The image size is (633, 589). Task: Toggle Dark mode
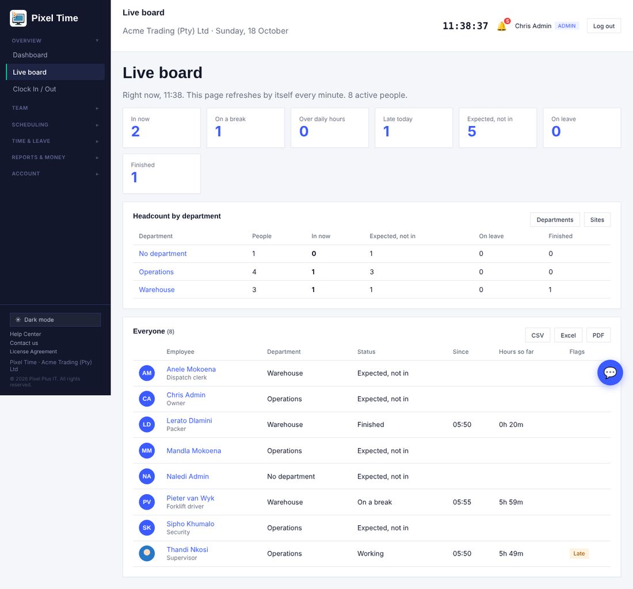coord(55,319)
